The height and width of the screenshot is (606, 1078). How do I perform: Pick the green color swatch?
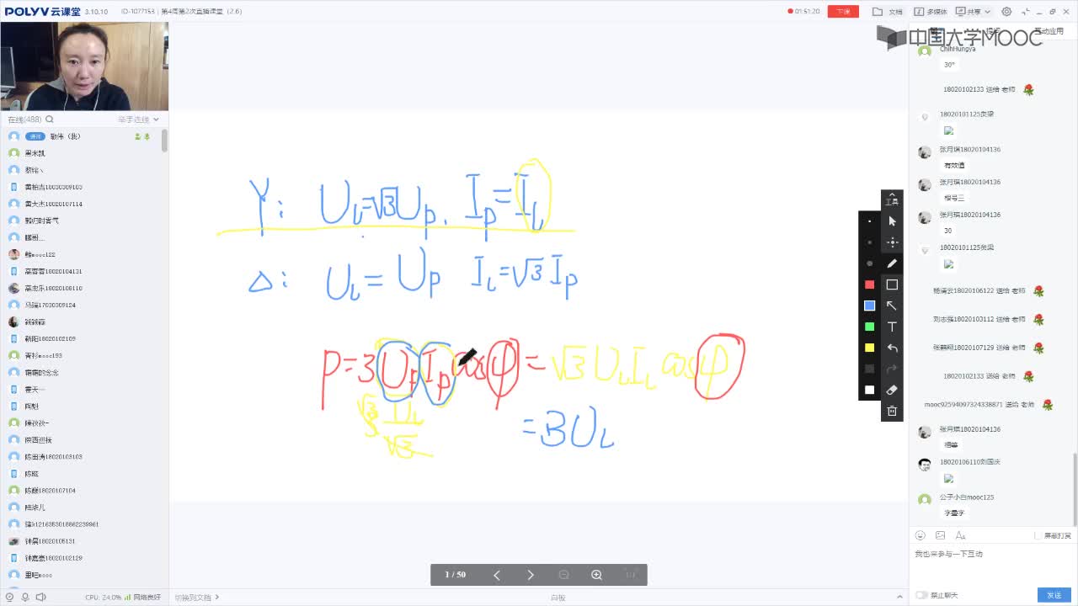(x=870, y=327)
